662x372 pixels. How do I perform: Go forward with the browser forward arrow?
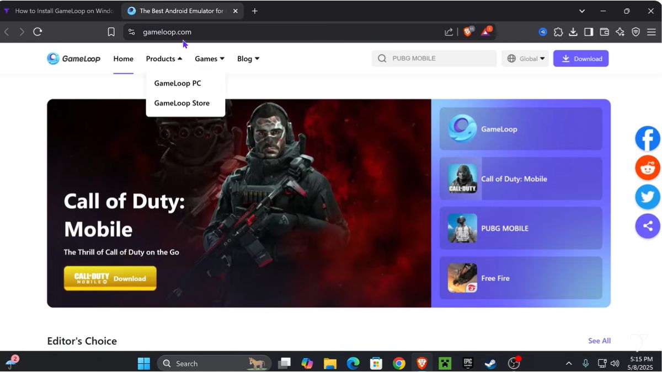pyautogui.click(x=22, y=32)
